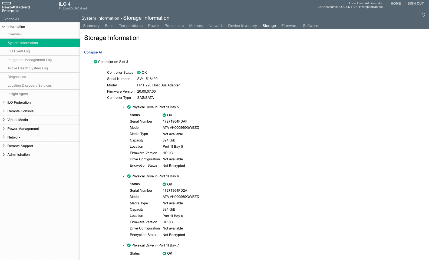This screenshot has width=429, height=260.
Task: Expand the Virtual Media sidebar section
Action: (4, 120)
